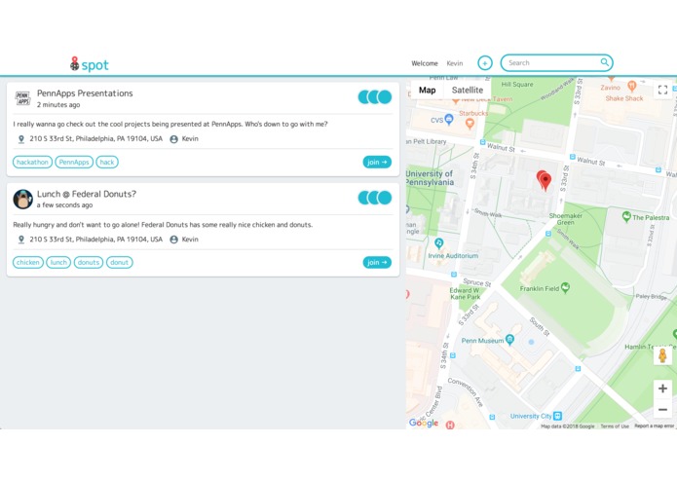Click the spot logo in header

(x=90, y=64)
